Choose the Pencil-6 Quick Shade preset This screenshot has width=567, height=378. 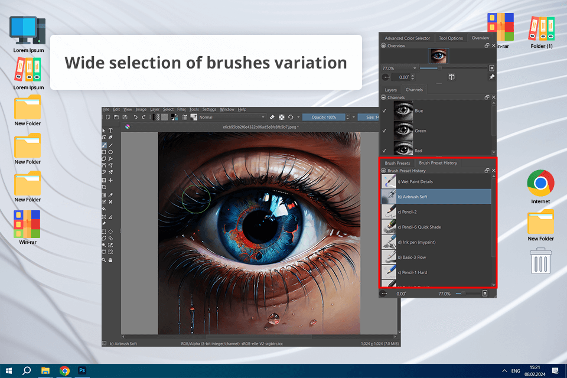(x=436, y=227)
